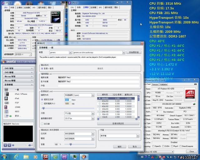
Task: Select the 480x360 resolution radio
Action: tap(100, 104)
